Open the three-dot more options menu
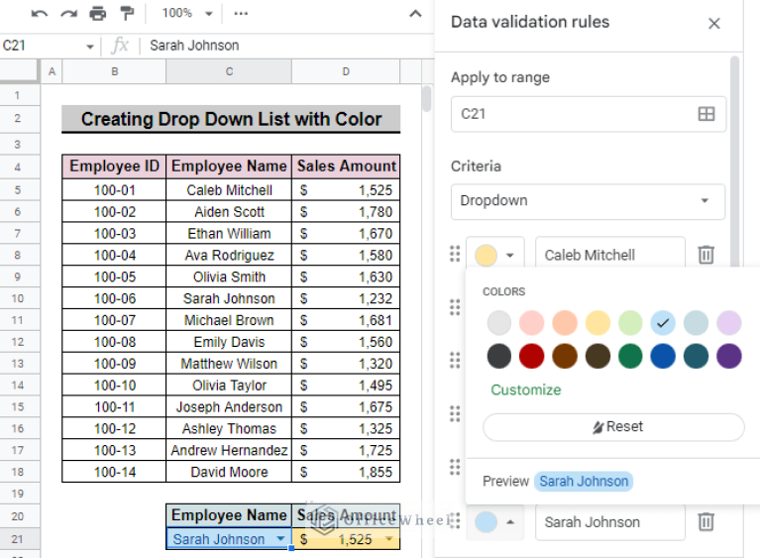This screenshot has width=760, height=558. (241, 13)
